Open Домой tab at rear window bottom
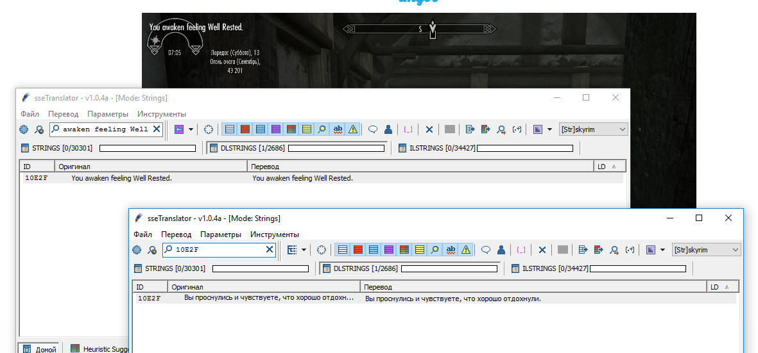Image resolution: width=758 pixels, height=353 pixels. coord(40,349)
